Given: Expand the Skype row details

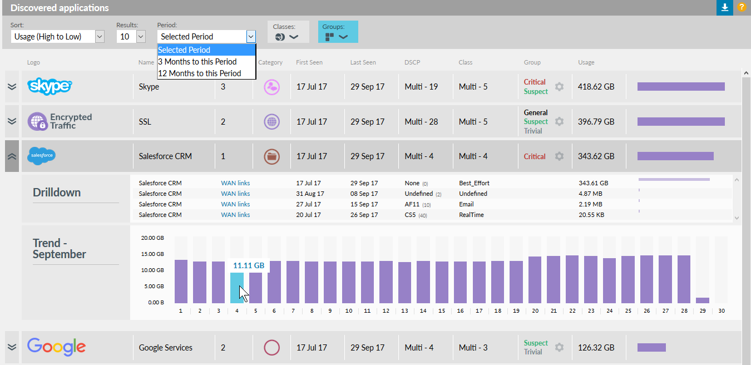Looking at the screenshot, I should (x=12, y=87).
